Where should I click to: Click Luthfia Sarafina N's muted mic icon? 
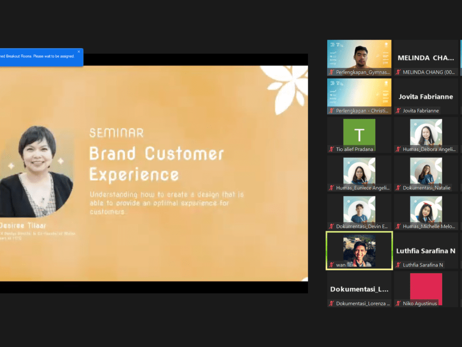tap(398, 265)
